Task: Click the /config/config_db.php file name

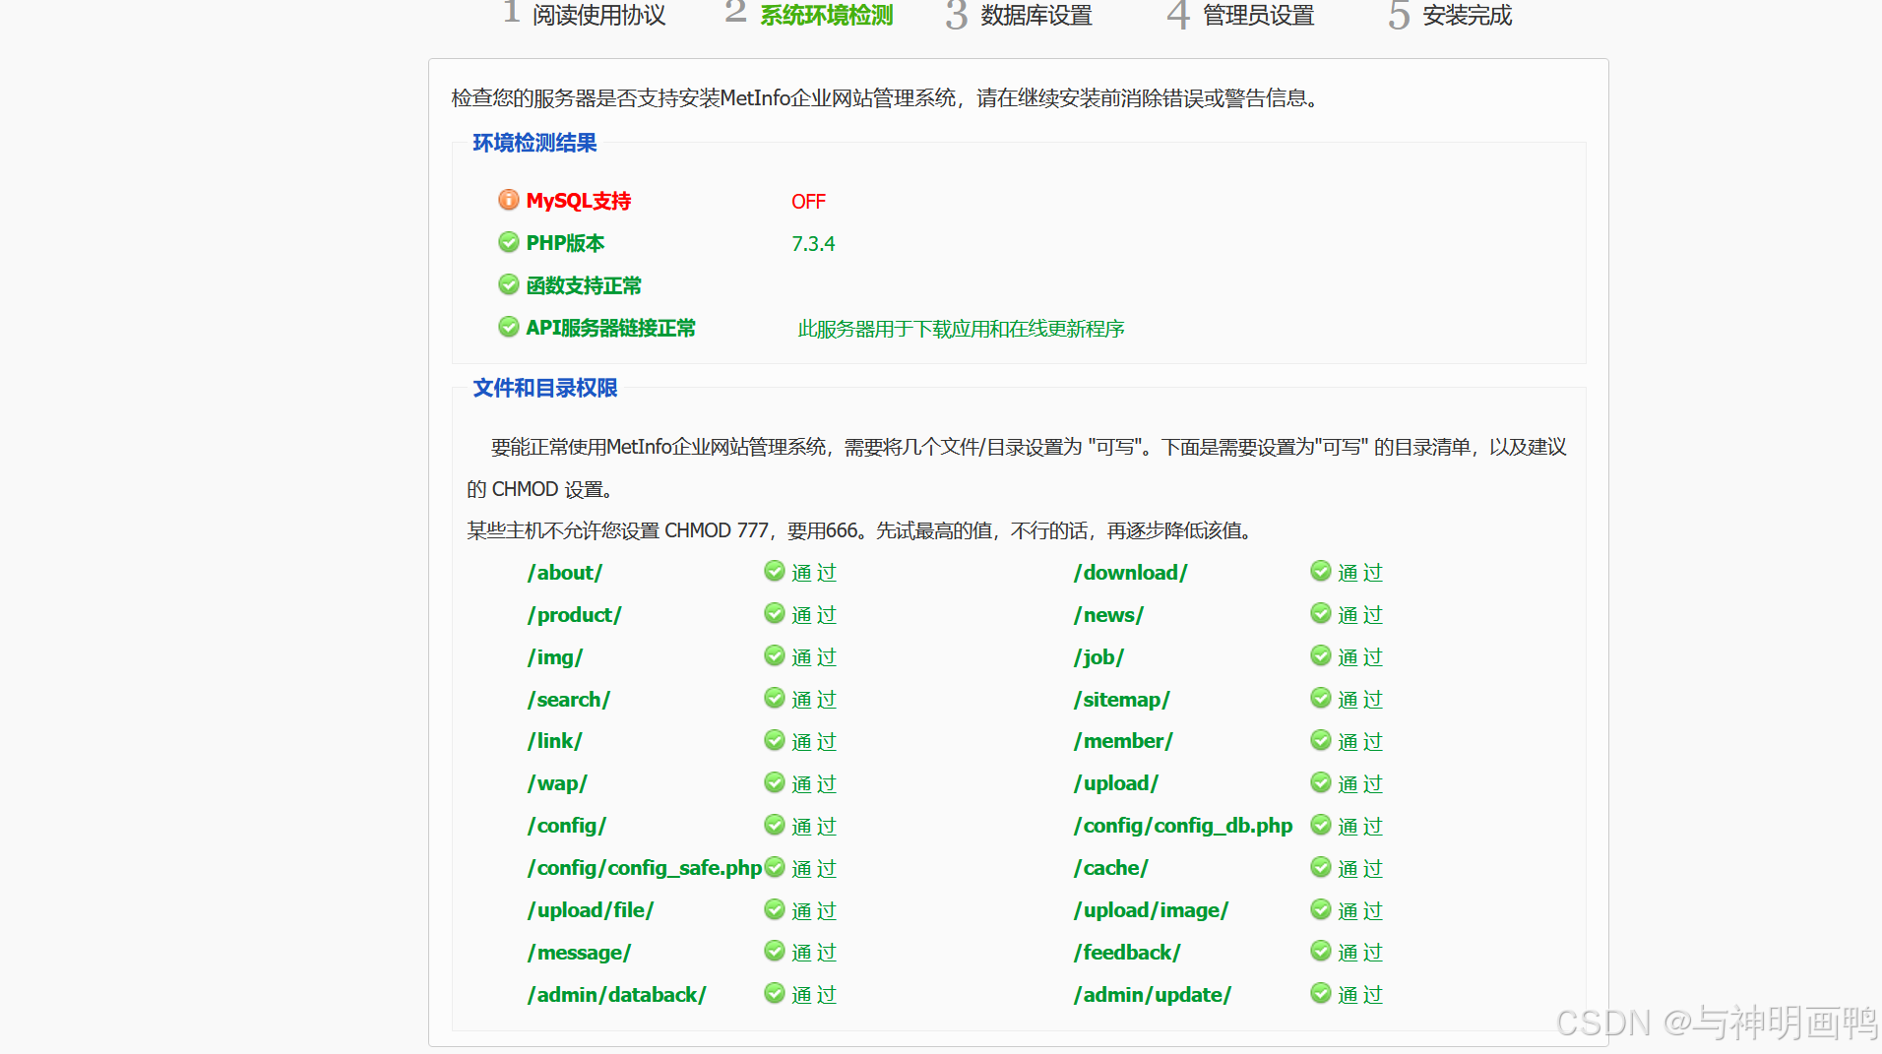Action: (x=1183, y=826)
